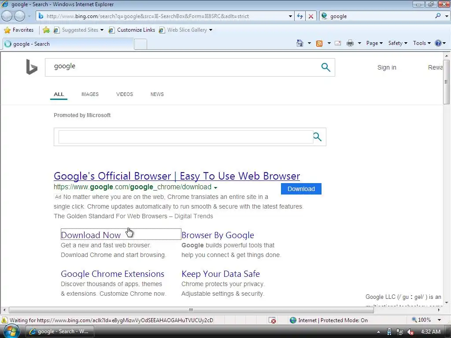Image resolution: width=451 pixels, height=338 pixels.
Task: Click Internet | Protected Mode: On text
Action: pyautogui.click(x=333, y=320)
